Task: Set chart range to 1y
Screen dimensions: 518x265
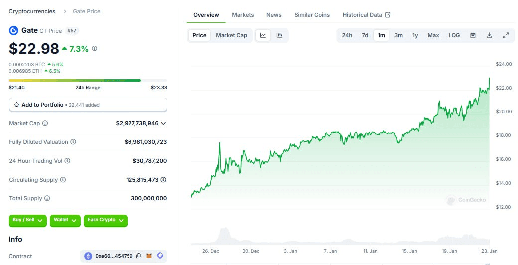Action: click(x=415, y=35)
